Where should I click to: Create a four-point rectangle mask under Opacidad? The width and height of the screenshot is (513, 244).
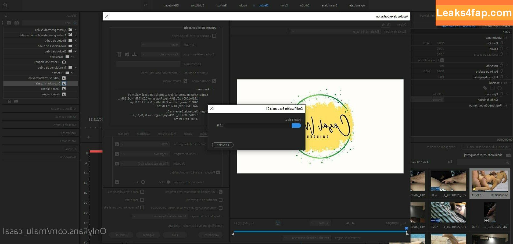point(492,88)
